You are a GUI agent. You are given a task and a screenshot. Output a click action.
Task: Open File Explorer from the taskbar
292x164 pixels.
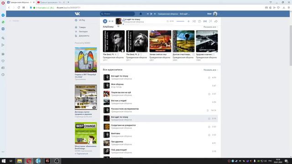(x=19, y=161)
